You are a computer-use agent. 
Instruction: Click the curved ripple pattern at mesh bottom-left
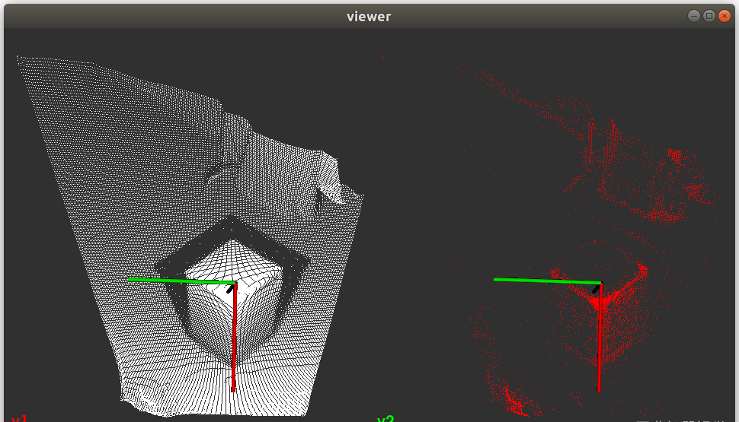[145, 388]
